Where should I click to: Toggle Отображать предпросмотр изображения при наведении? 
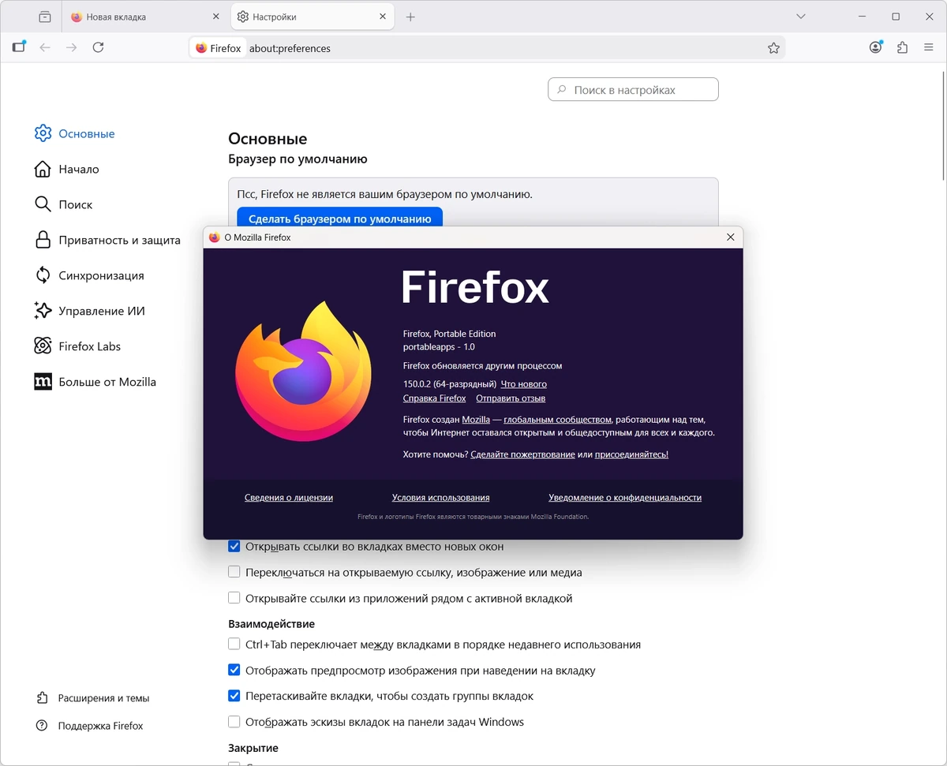tap(234, 671)
